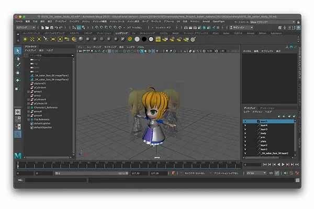The width and height of the screenshot is (314, 209).
Task: Switch to the Rendering shelf tab
Action: point(121,33)
